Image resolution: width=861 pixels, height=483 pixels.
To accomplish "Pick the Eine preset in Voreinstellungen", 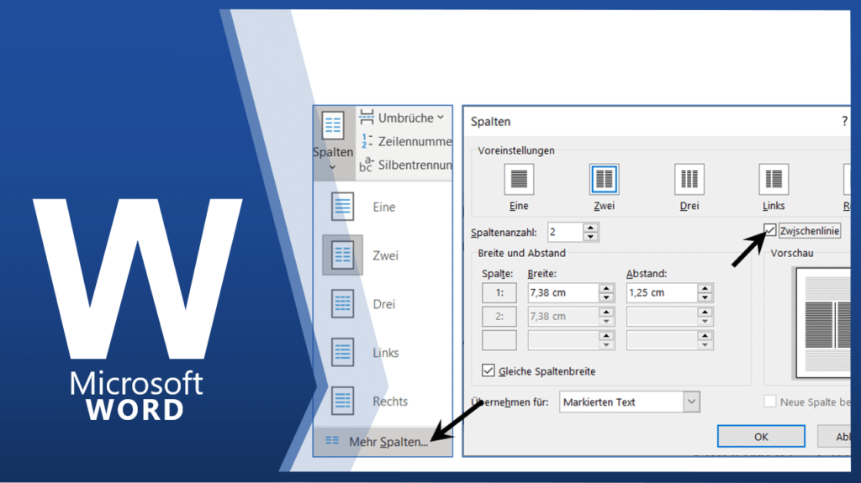I will [519, 179].
